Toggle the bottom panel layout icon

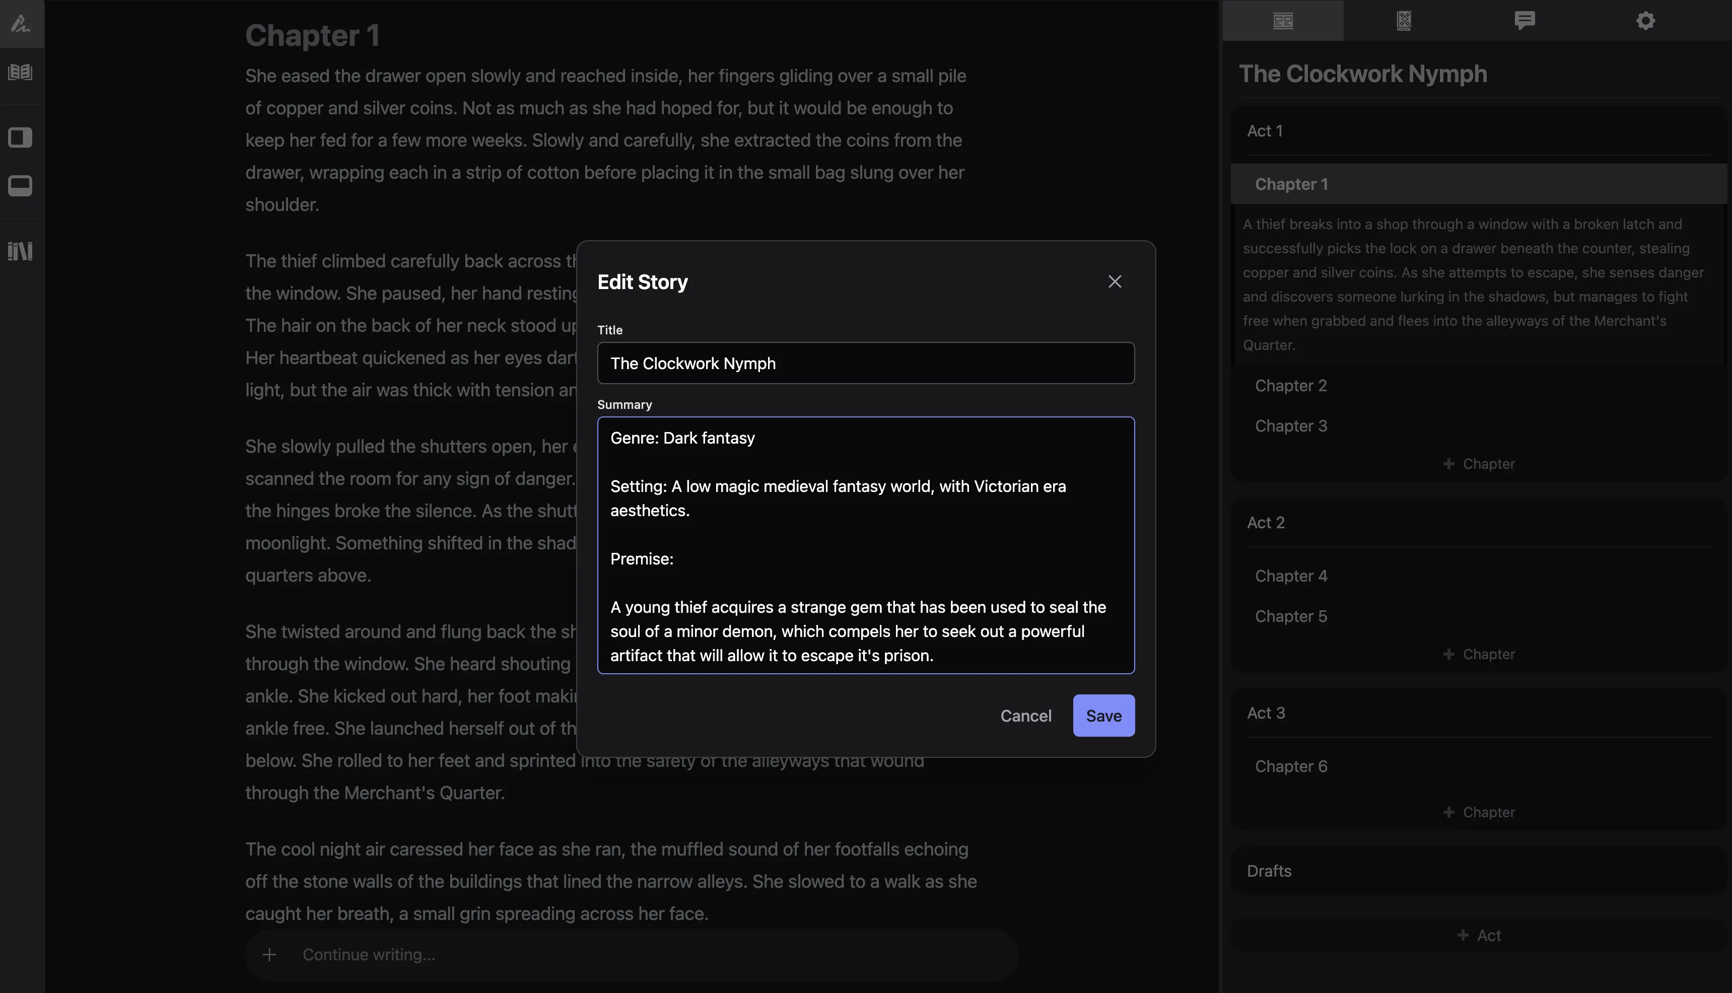20,185
